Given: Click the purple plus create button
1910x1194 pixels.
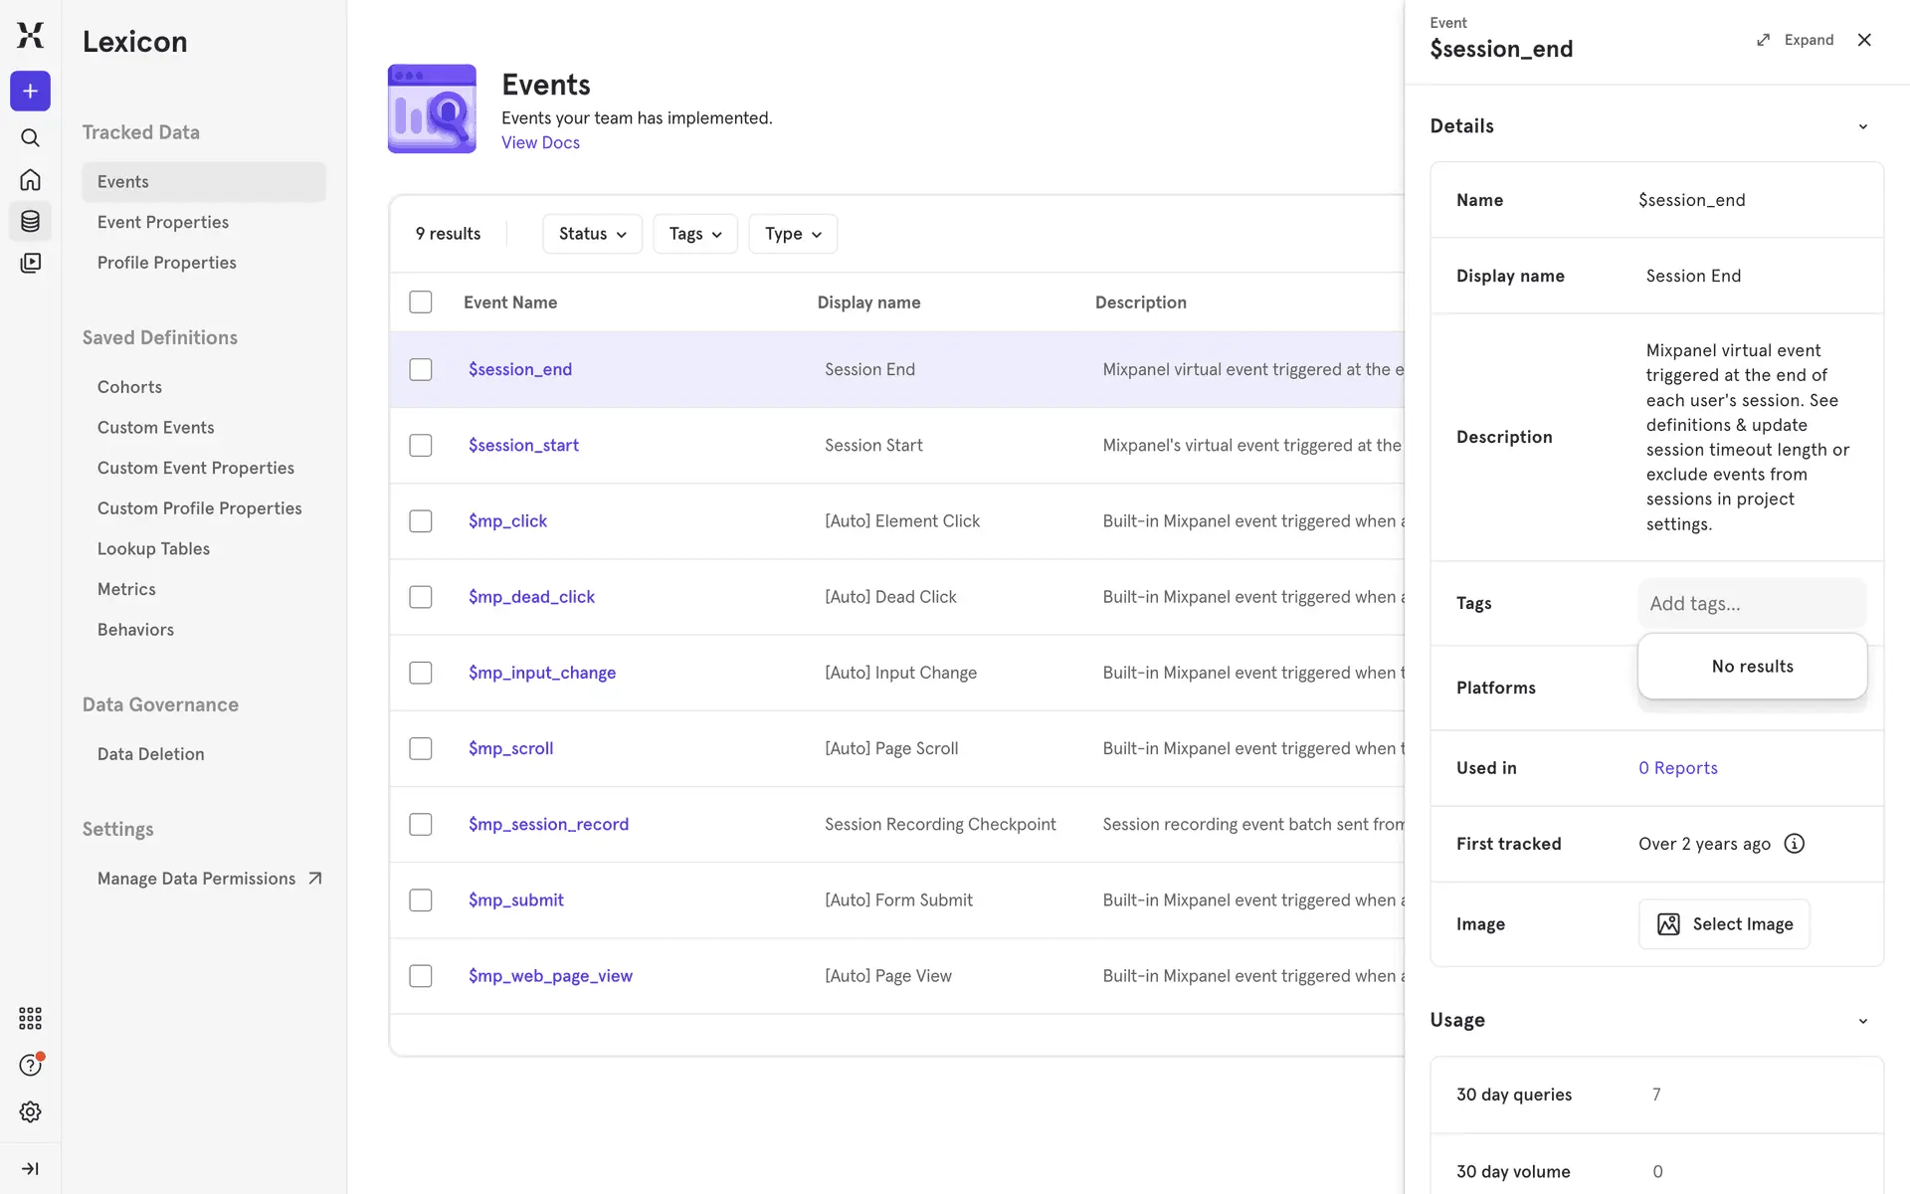Looking at the screenshot, I should [x=30, y=92].
